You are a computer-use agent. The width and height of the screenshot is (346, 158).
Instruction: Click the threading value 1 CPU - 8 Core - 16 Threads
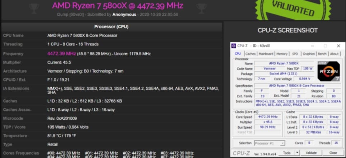(73, 44)
